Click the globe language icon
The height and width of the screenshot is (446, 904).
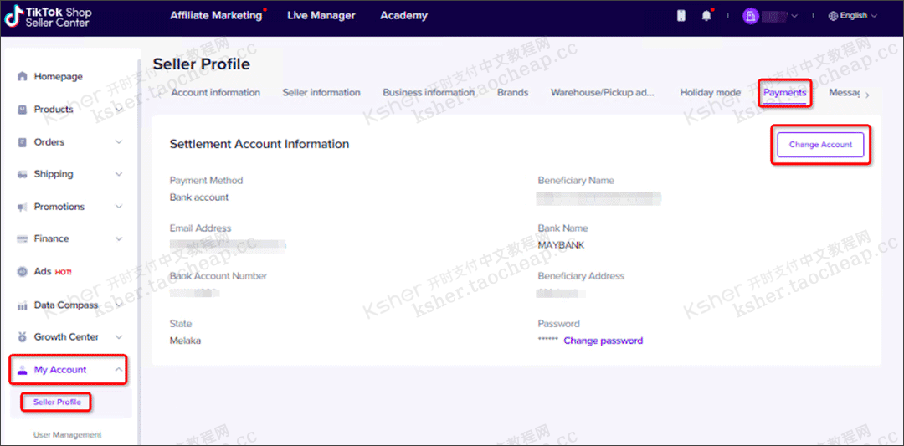[x=833, y=16]
